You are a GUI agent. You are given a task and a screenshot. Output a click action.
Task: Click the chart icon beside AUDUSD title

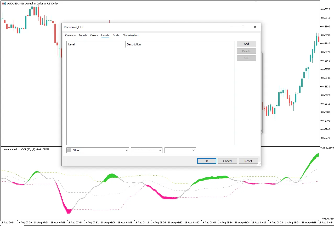tap(4, 3)
